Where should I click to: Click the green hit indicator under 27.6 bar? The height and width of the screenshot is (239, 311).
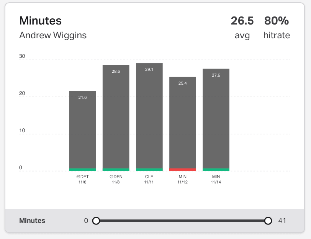coord(216,170)
